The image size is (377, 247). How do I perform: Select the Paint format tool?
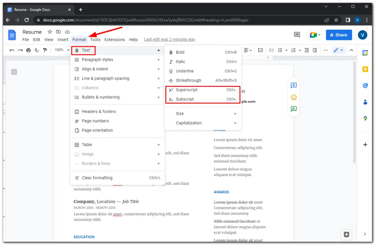(x=45, y=50)
